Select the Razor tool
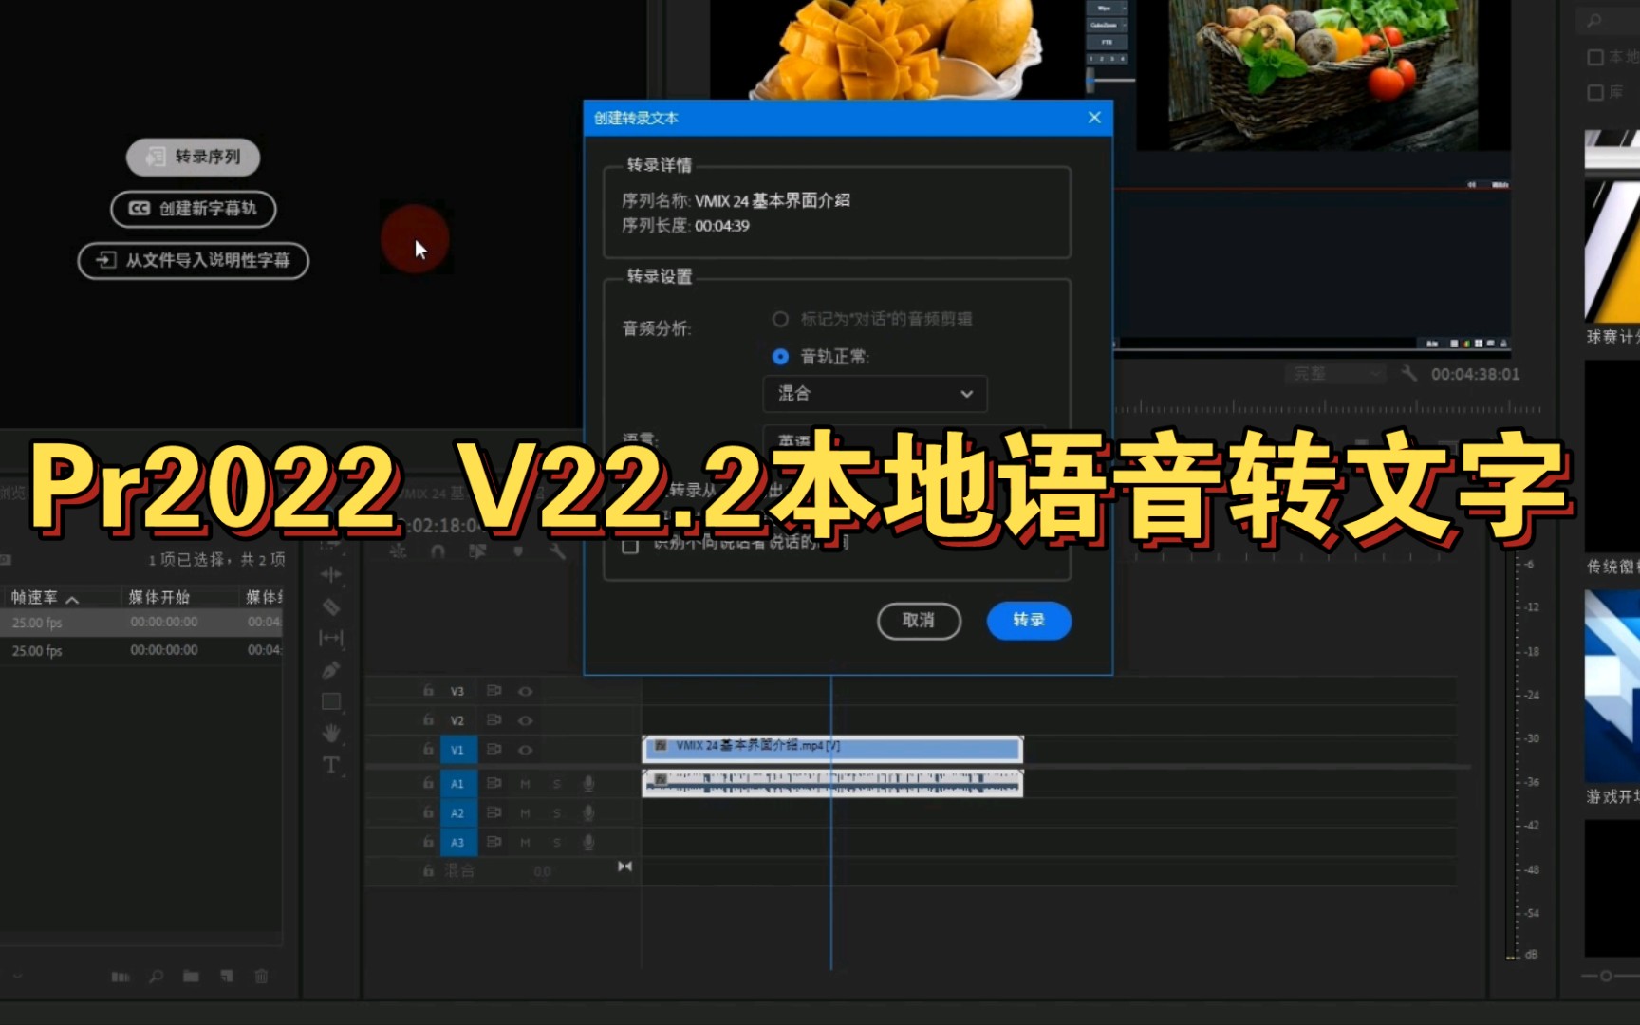Screen dimensions: 1640x1025 tap(331, 606)
